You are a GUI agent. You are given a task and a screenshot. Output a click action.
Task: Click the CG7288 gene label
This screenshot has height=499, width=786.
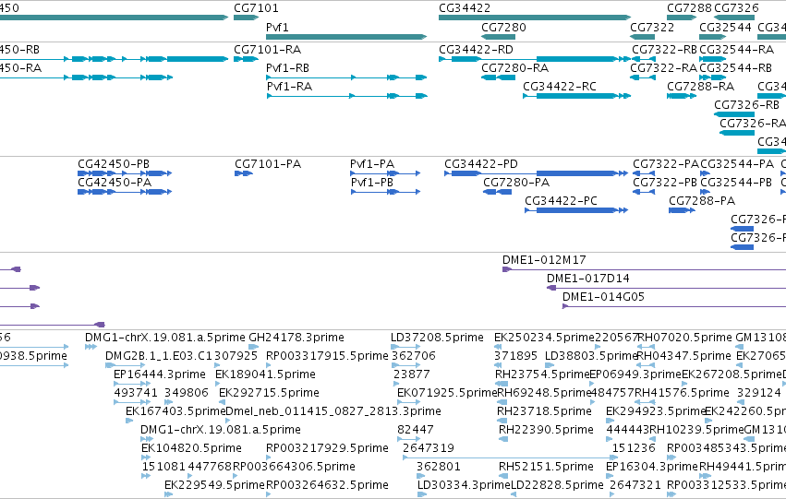coord(689,8)
